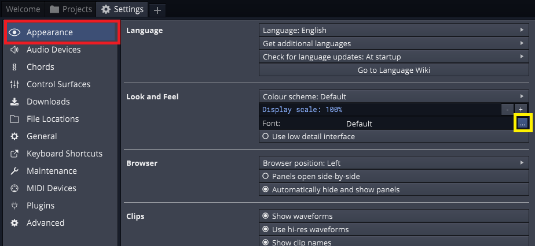This screenshot has width=535, height=246.
Task: Click the Plugins plug icon
Action: pyautogui.click(x=14, y=206)
